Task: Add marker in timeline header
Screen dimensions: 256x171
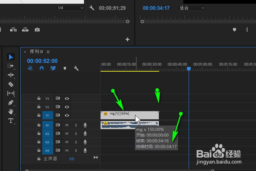Action: click(x=65, y=68)
